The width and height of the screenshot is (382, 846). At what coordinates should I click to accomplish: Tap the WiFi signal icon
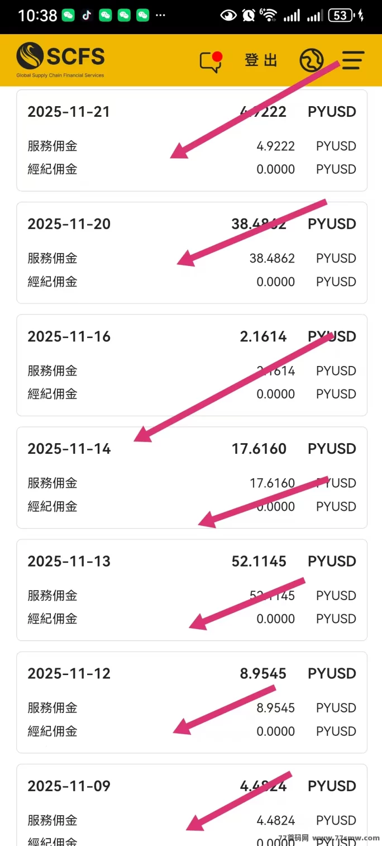(270, 15)
